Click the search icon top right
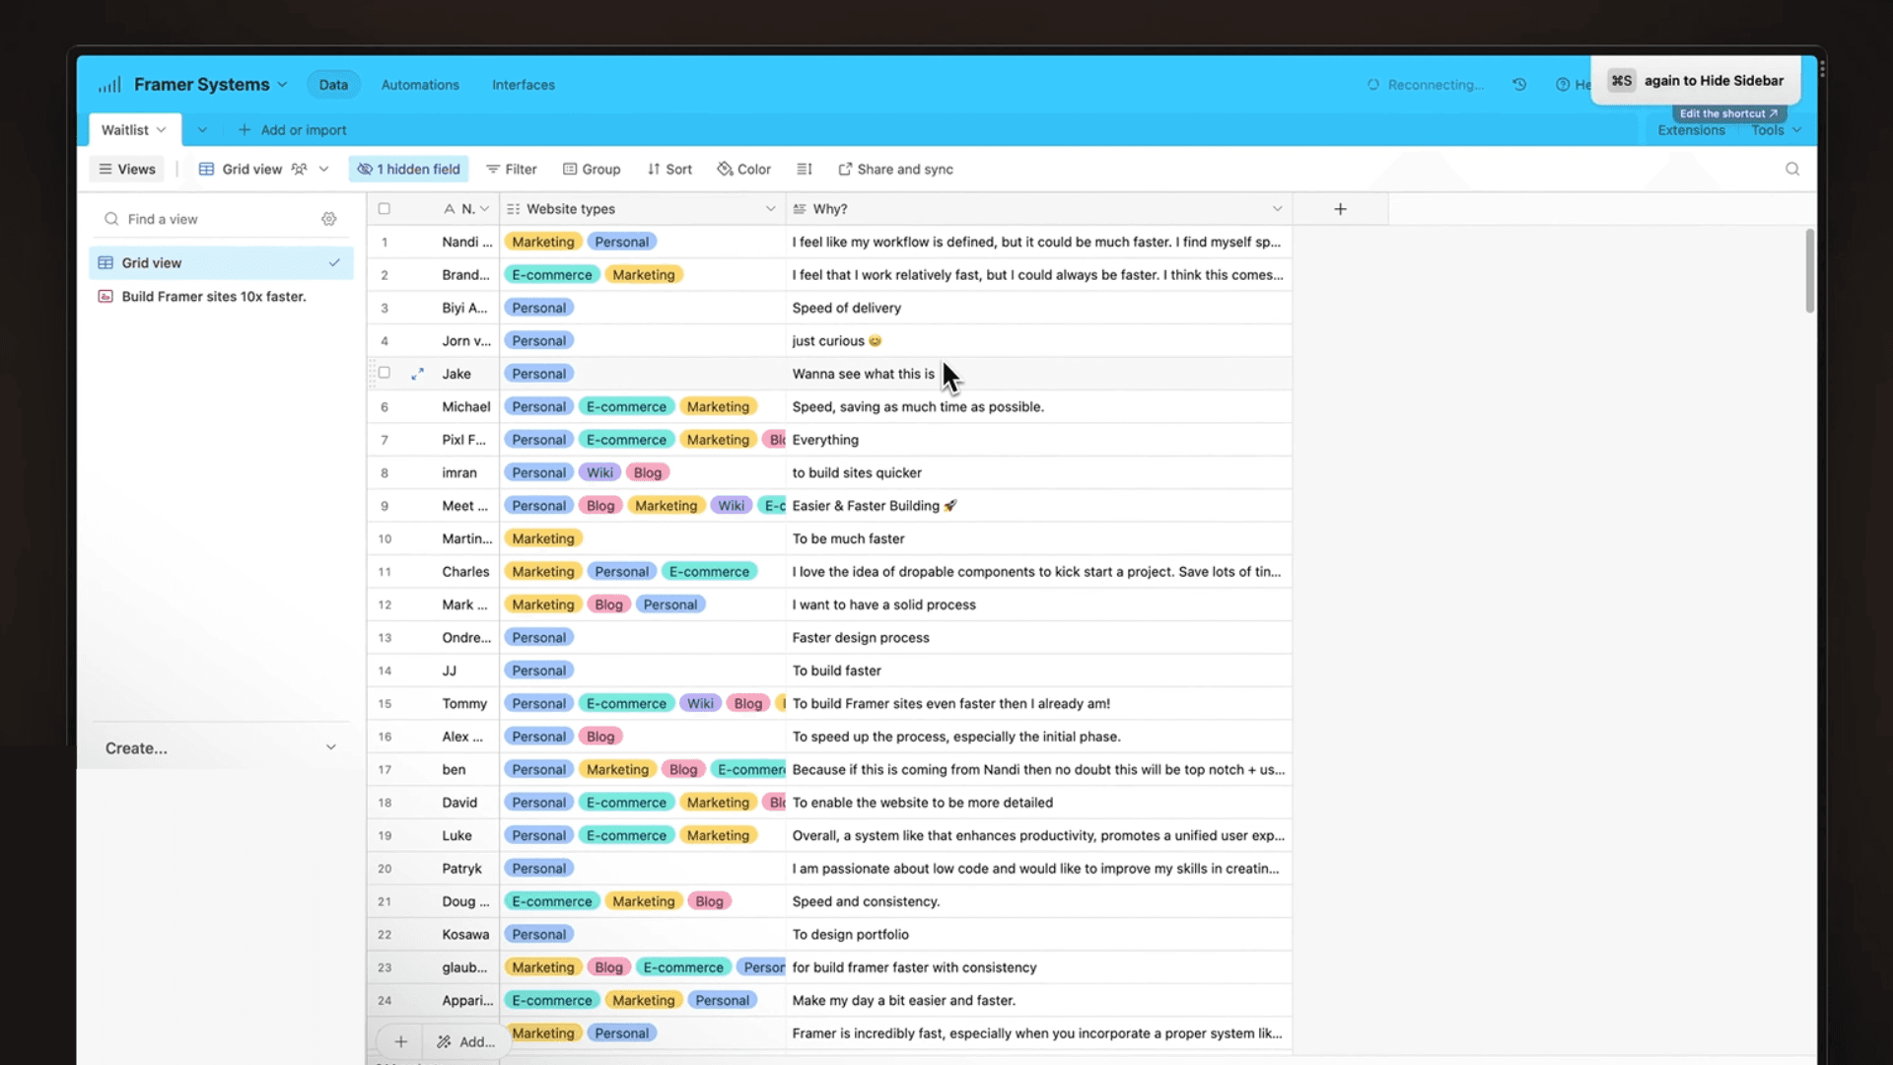1893x1065 pixels. tap(1792, 169)
